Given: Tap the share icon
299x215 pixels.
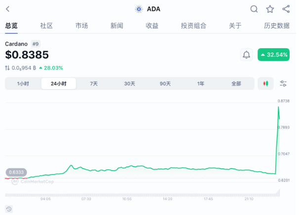Looking at the screenshot, I should 286,9.
